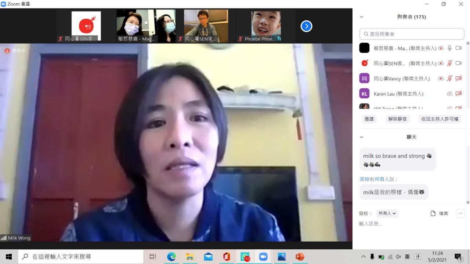Unmute 同心圓Vancy via muted microphone icon

pos(449,78)
